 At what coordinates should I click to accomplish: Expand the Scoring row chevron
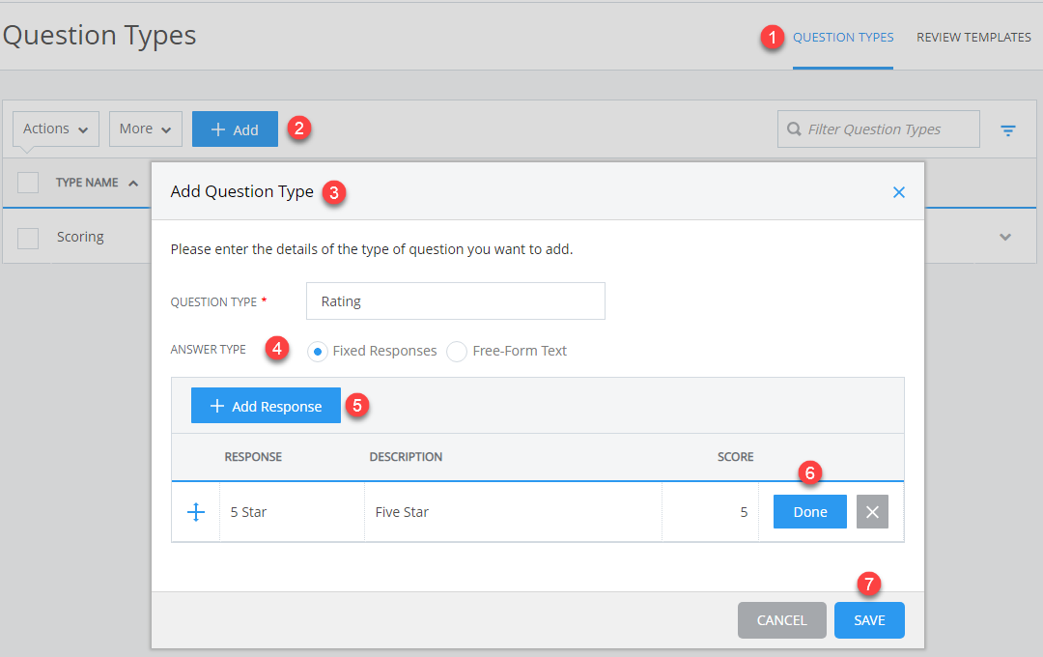(1005, 237)
